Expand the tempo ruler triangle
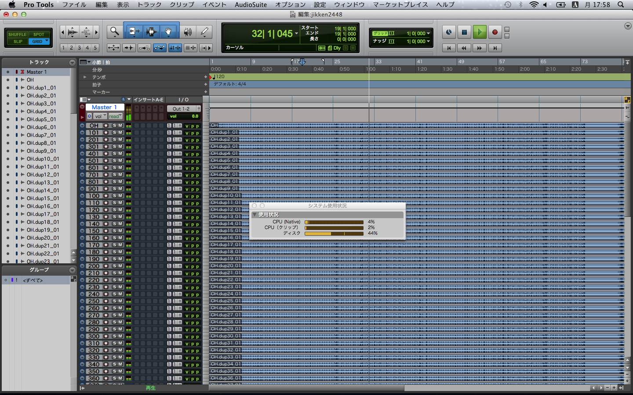Screen dimensions: 633x395 [85, 77]
